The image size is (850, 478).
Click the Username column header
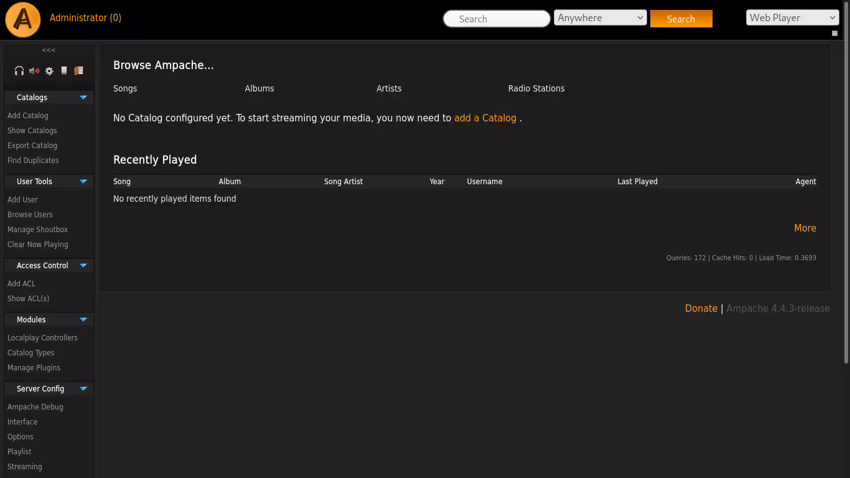click(485, 182)
